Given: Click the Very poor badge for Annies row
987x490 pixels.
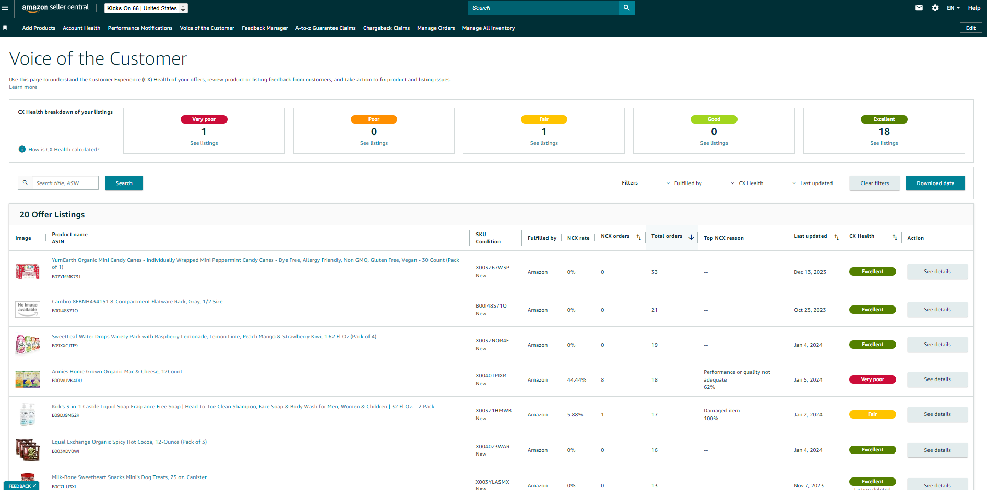Looking at the screenshot, I should coord(873,379).
